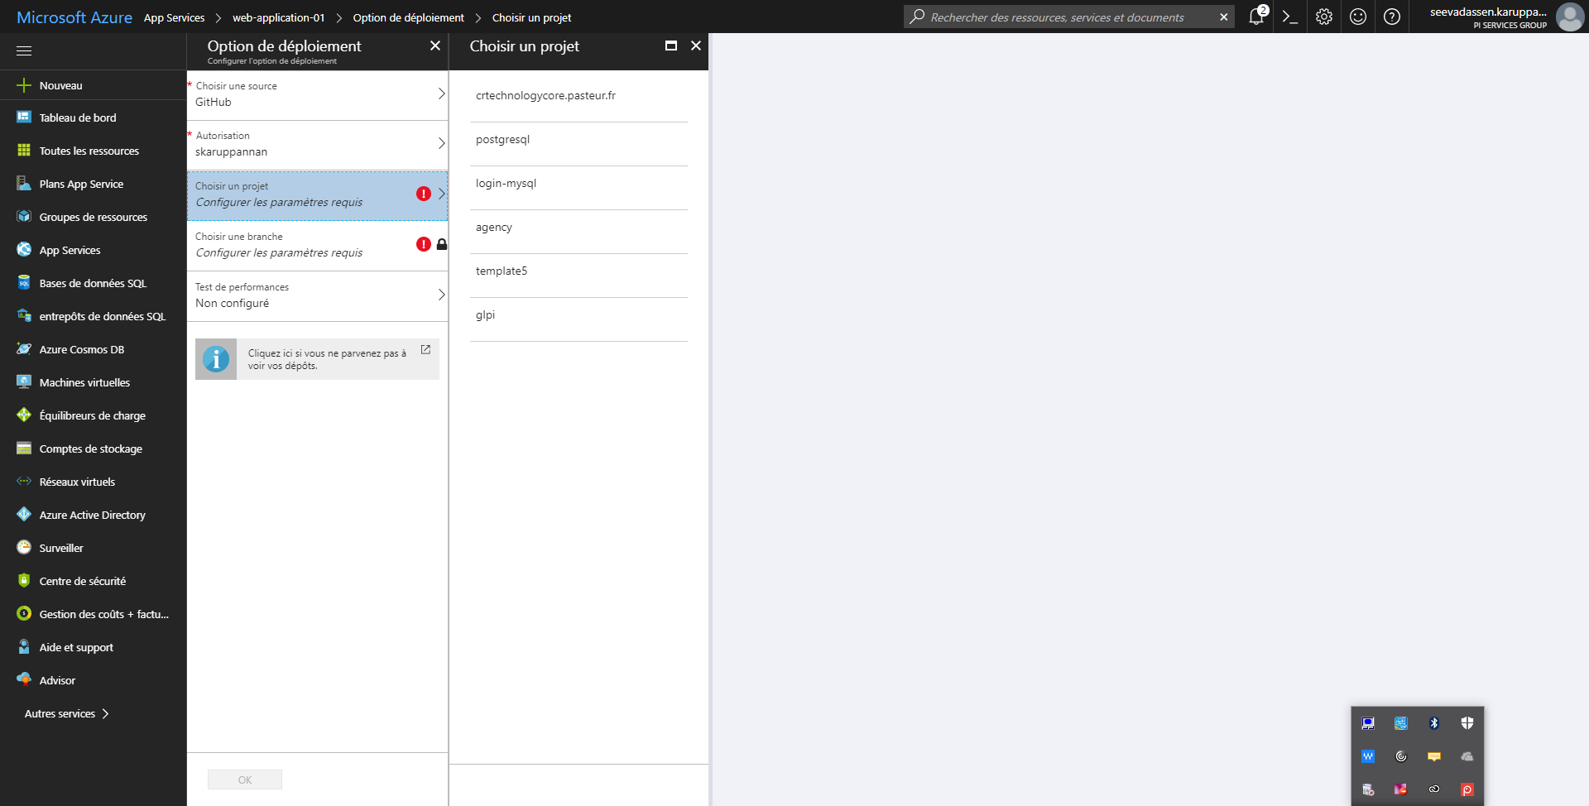Go to Option de déploiement breadcrumb
The width and height of the screenshot is (1589, 806).
(x=408, y=17)
